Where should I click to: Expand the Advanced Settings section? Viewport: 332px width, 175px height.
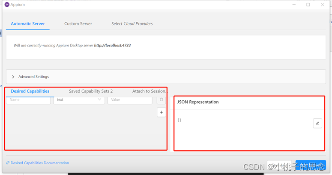(x=166, y=76)
